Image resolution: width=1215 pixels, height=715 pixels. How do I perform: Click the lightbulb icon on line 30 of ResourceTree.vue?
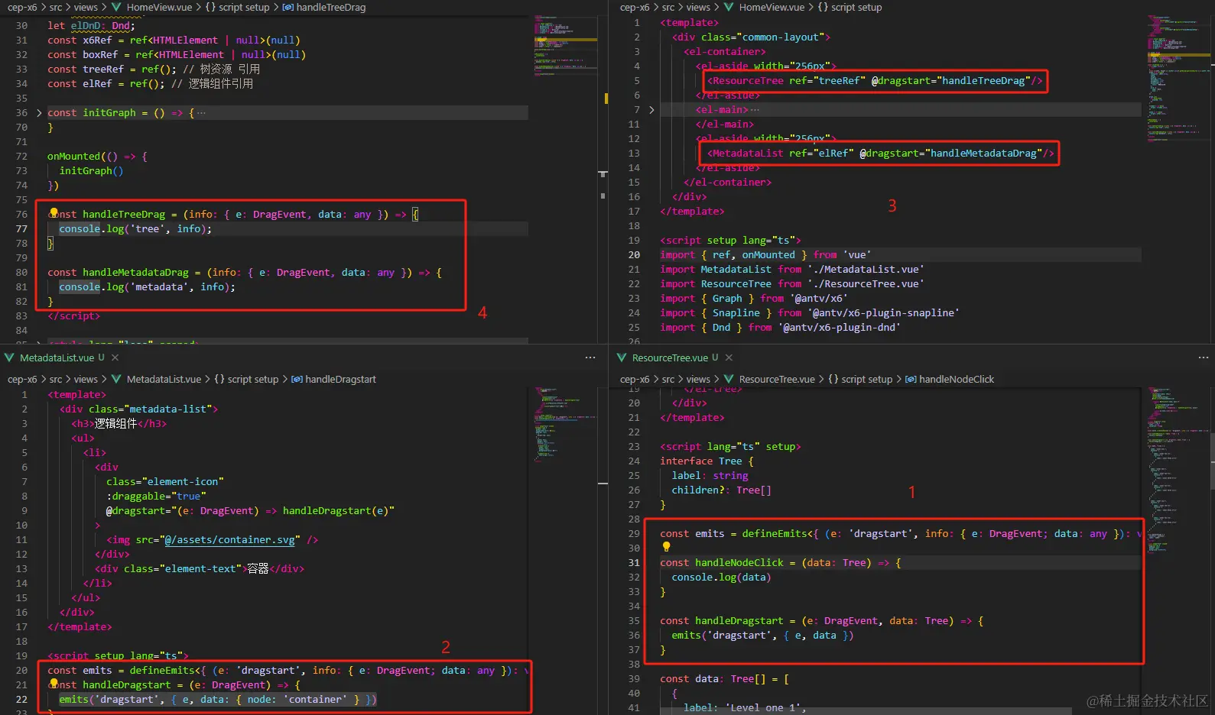pyautogui.click(x=666, y=547)
